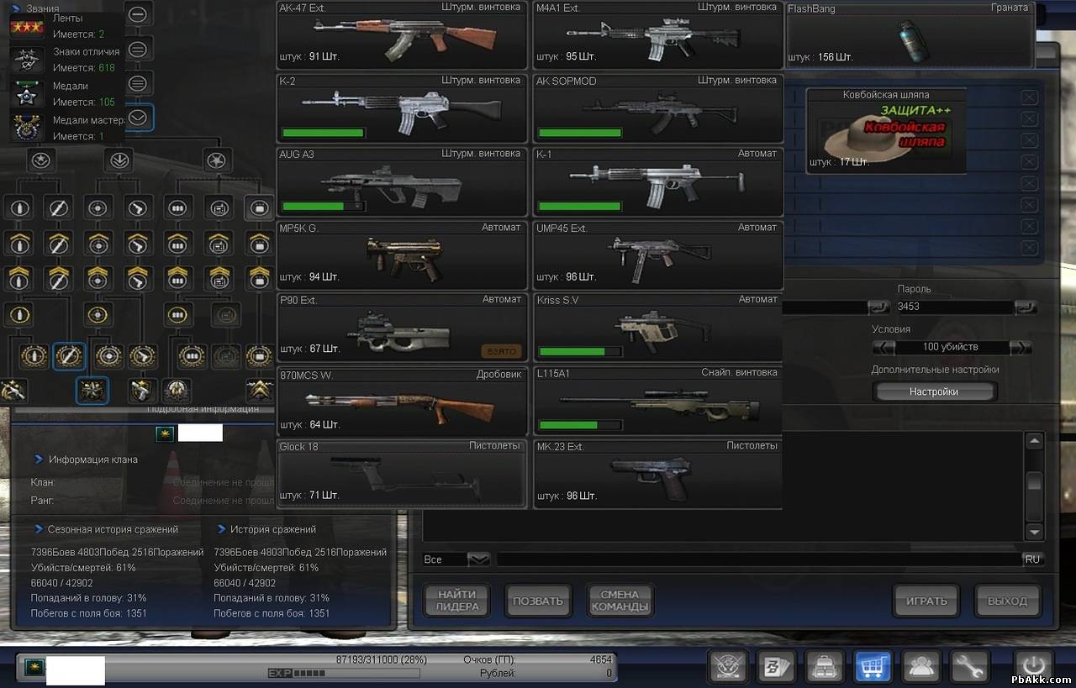Select the FlashBang grenade card
1076x688 pixels.
(x=909, y=36)
